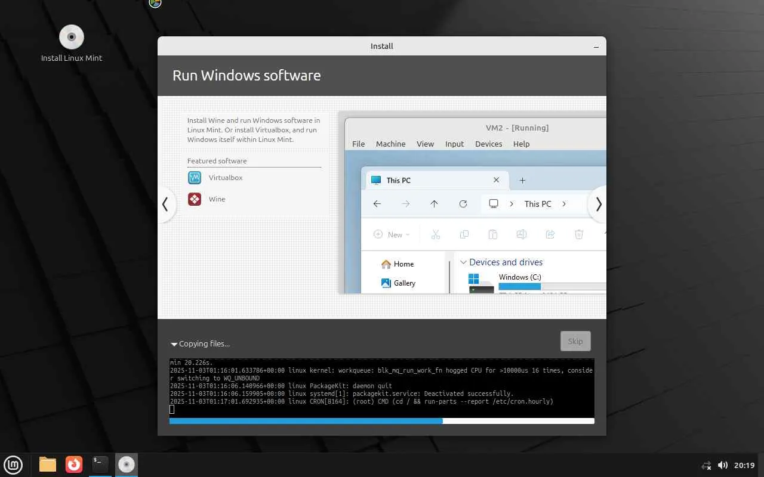
Task: Click the share icon in the slide image
Action: coord(550,235)
